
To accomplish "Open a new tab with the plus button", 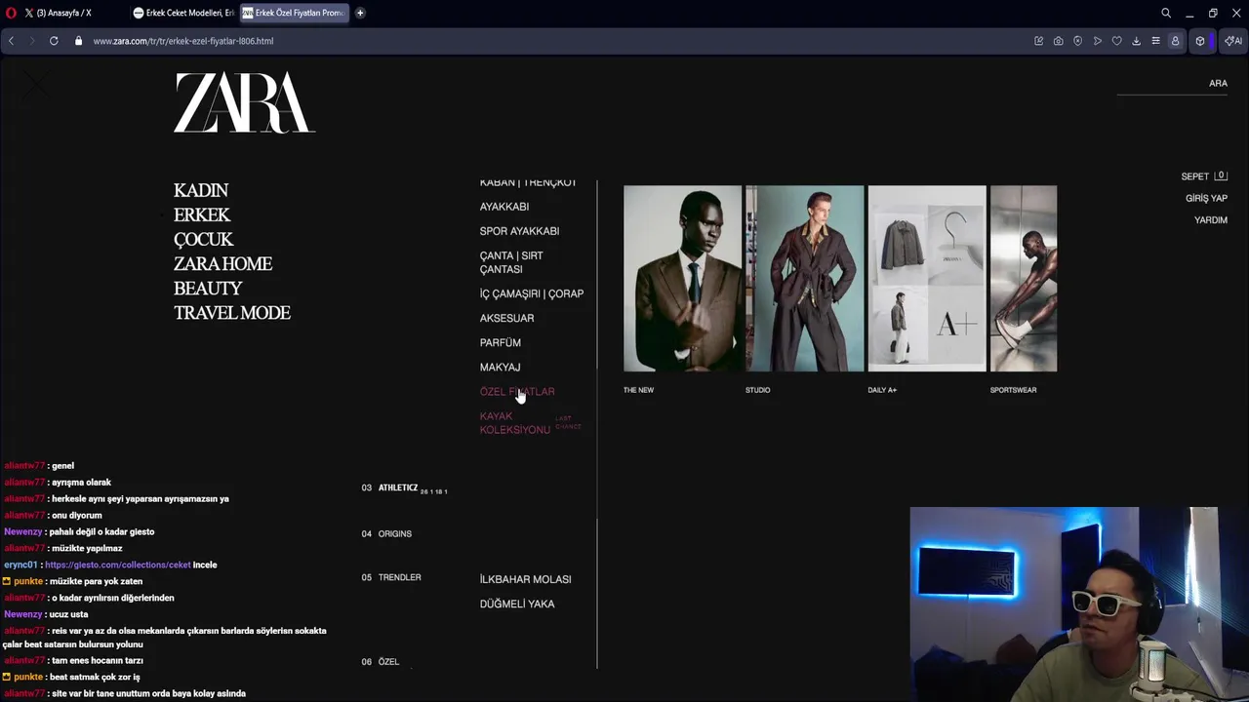I will 360,13.
